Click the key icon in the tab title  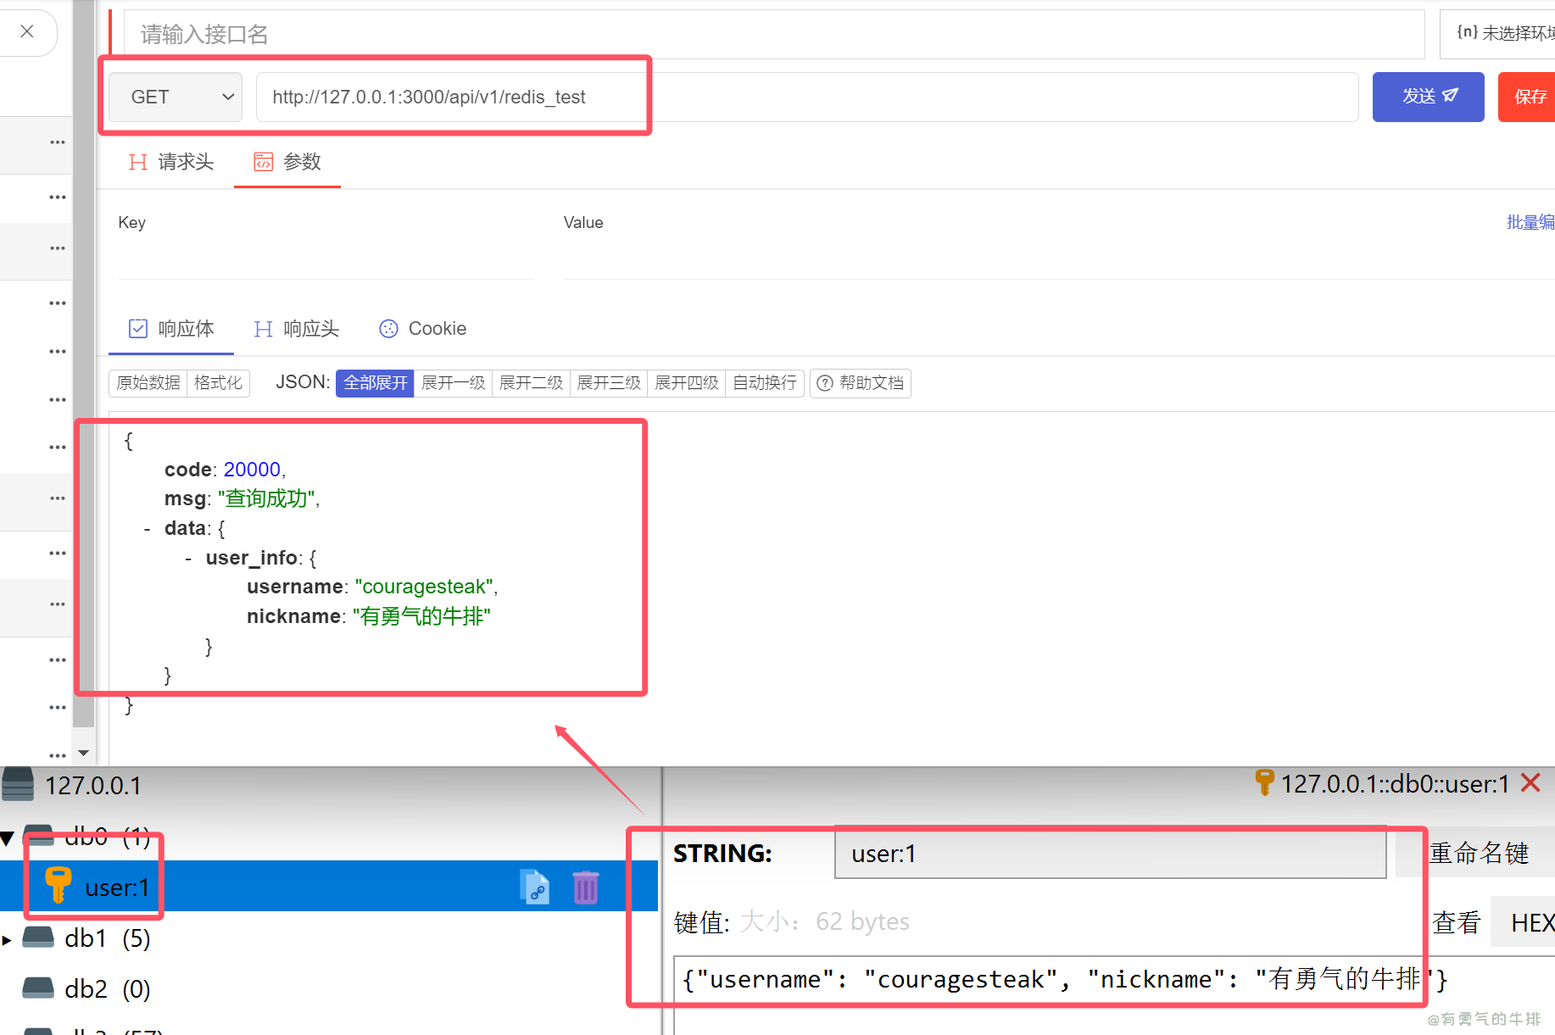(x=1264, y=782)
